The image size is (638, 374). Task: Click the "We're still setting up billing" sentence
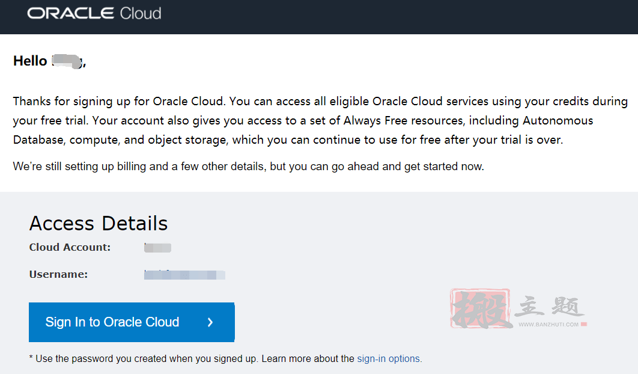[x=249, y=166]
